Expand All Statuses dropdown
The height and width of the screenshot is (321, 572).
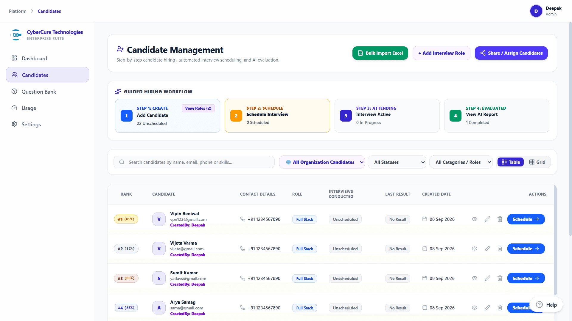tap(397, 162)
